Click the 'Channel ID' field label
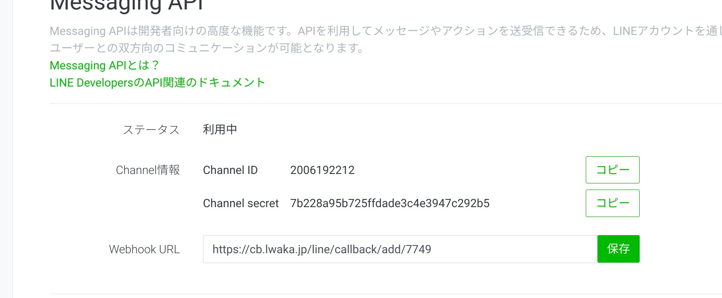This screenshot has height=298, width=722. pyautogui.click(x=230, y=170)
